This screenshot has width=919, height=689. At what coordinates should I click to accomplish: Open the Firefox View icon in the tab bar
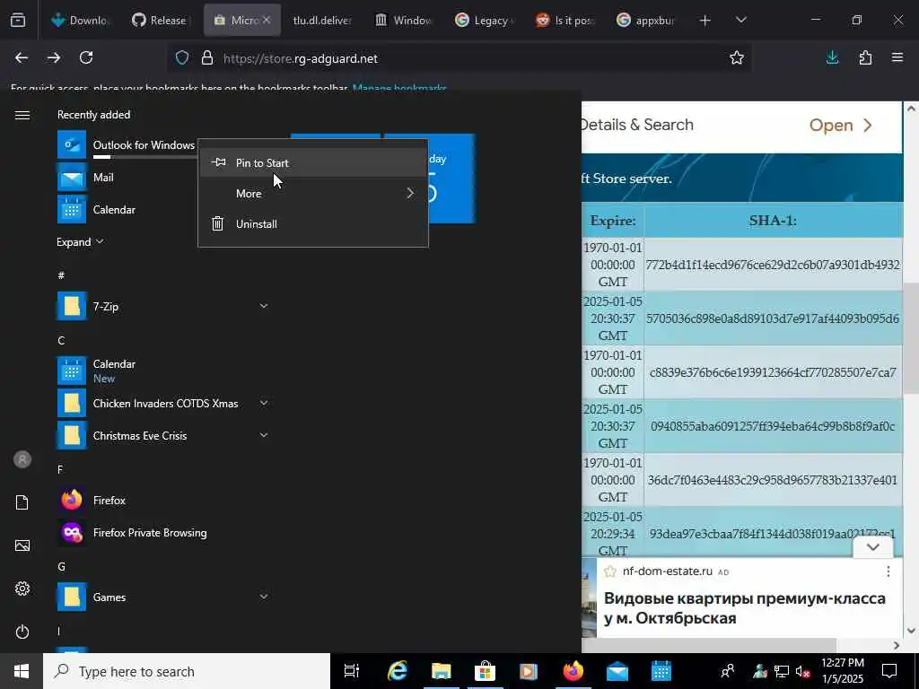click(x=18, y=21)
